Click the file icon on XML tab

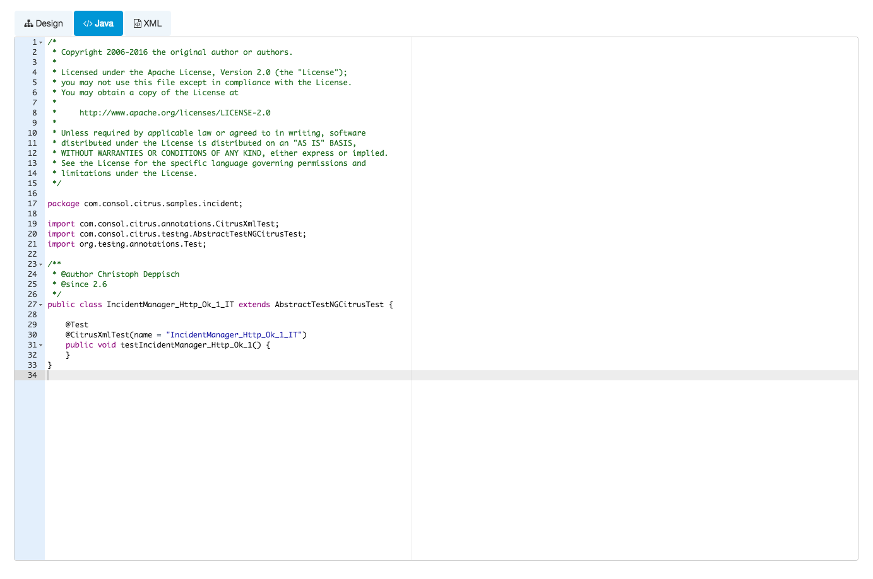pyautogui.click(x=137, y=23)
